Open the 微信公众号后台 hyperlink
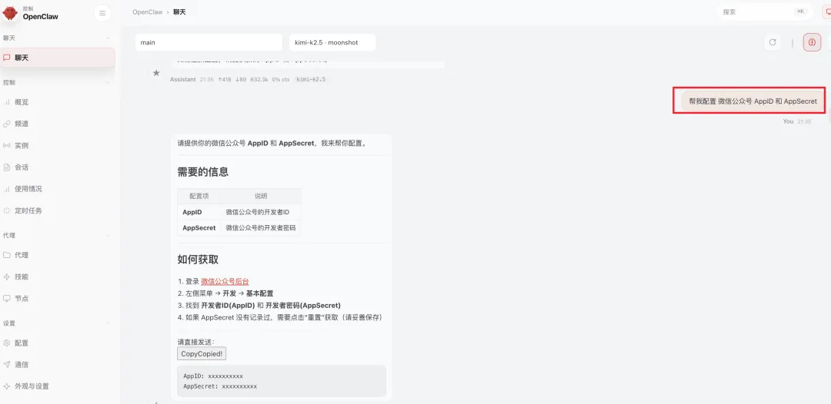Viewport: 831px width, 404px height. pyautogui.click(x=225, y=281)
